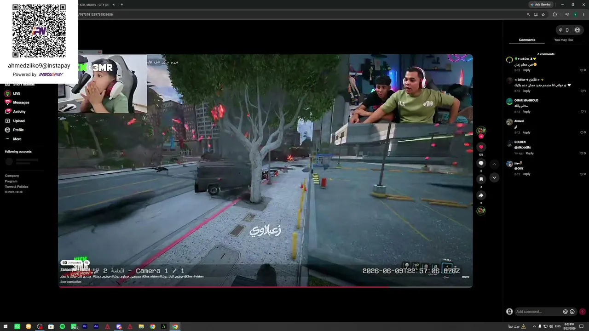Open a new browser tab with plus
This screenshot has height=331, width=589.
(x=121, y=5)
